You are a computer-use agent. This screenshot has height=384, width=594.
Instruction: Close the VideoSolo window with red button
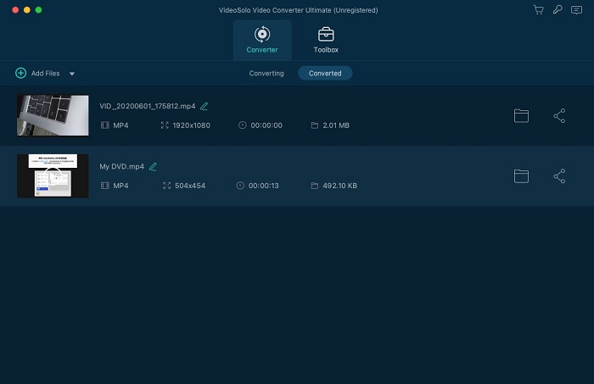[15, 10]
